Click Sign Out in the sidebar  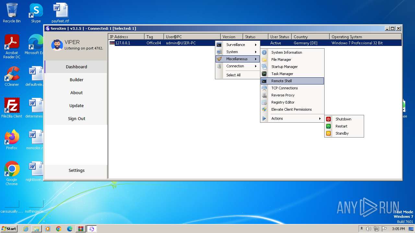pos(76,118)
